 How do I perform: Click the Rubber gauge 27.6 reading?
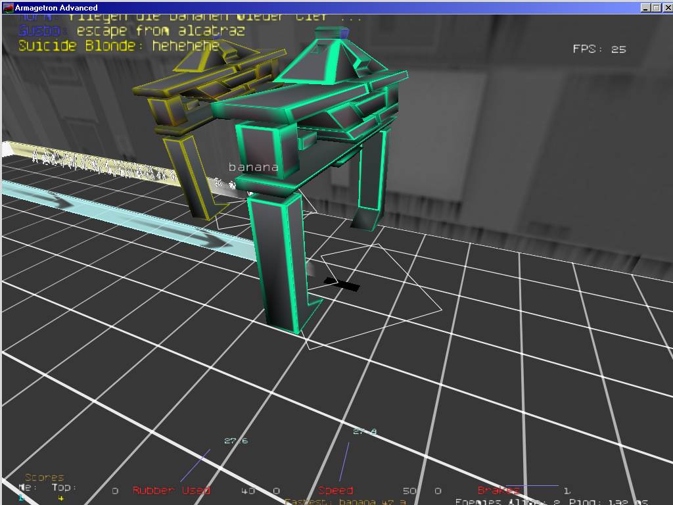click(x=236, y=441)
